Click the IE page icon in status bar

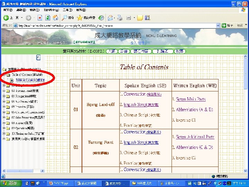(x=3, y=176)
